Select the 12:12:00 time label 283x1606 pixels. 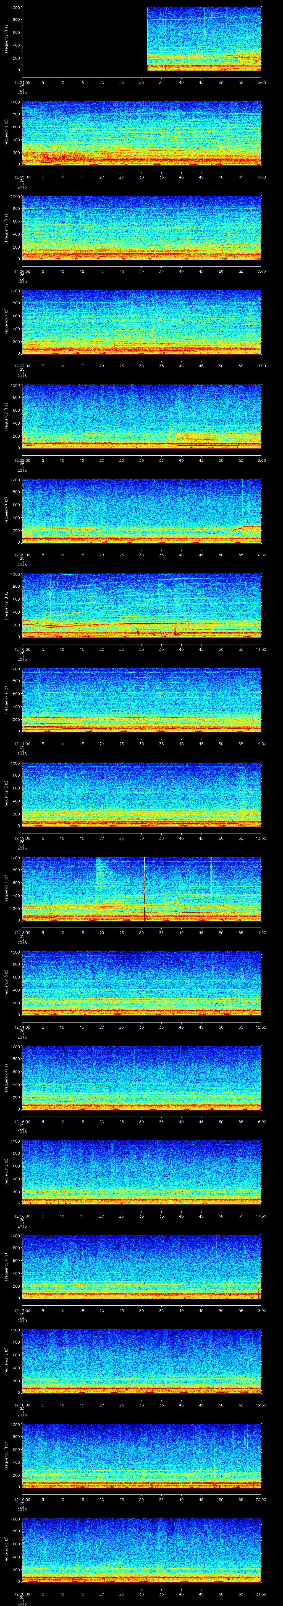(x=22, y=838)
